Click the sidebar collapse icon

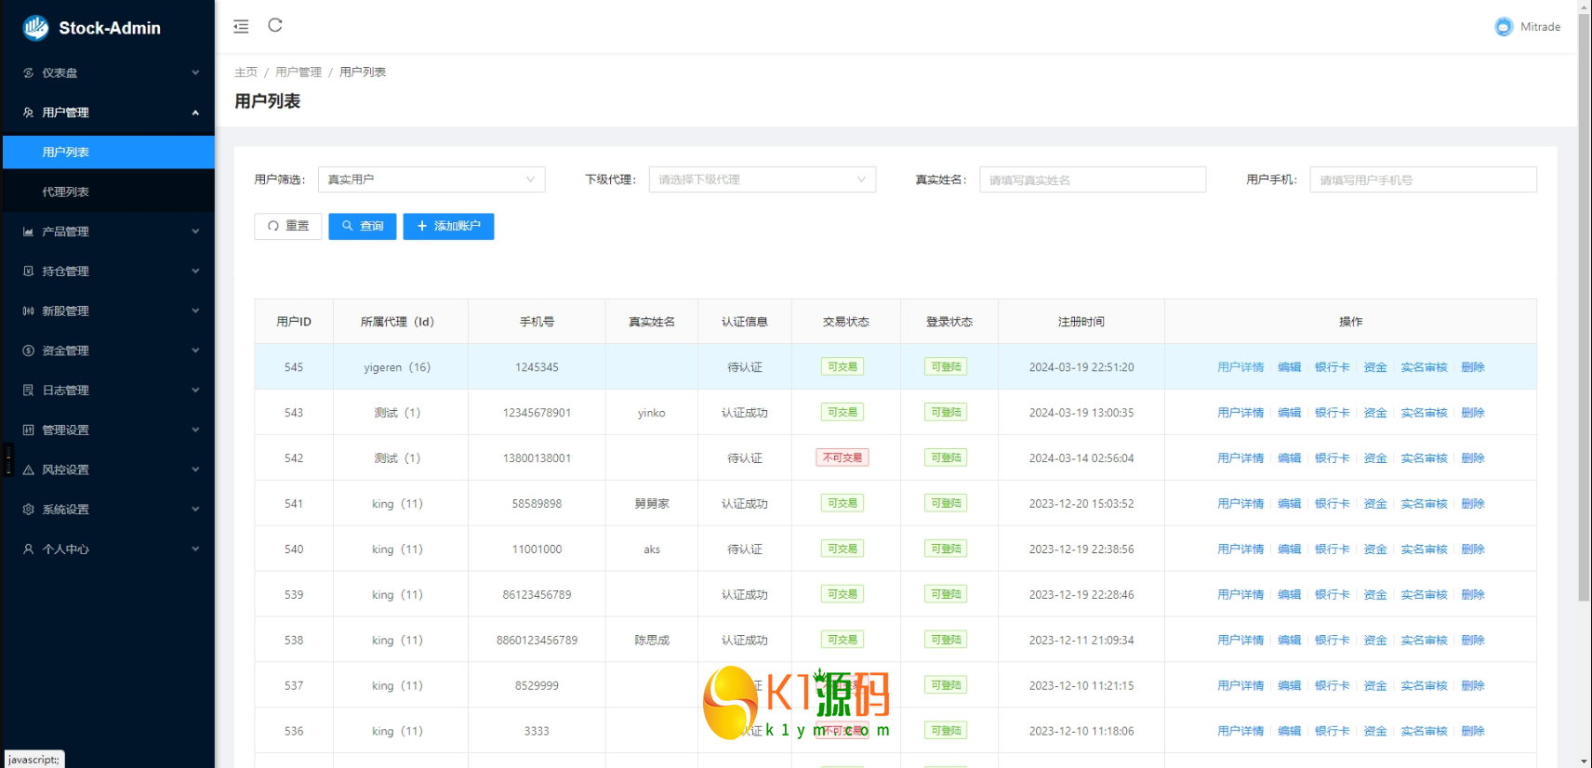pyautogui.click(x=241, y=26)
